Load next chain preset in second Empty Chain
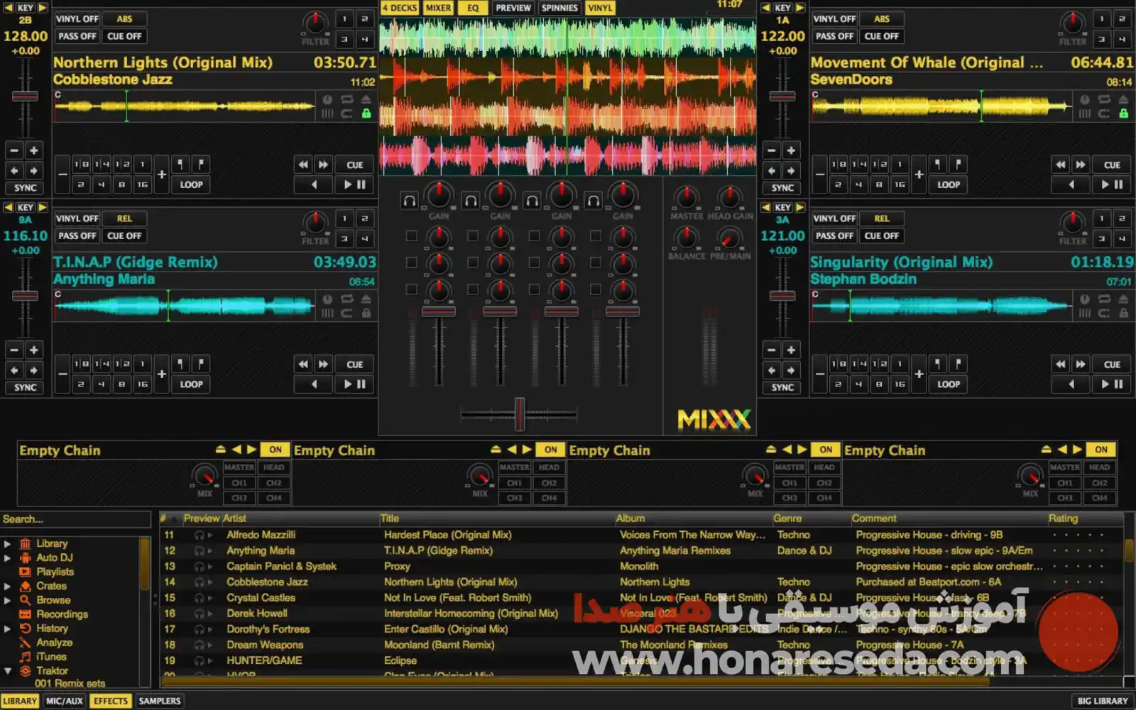This screenshot has width=1136, height=710. [527, 450]
